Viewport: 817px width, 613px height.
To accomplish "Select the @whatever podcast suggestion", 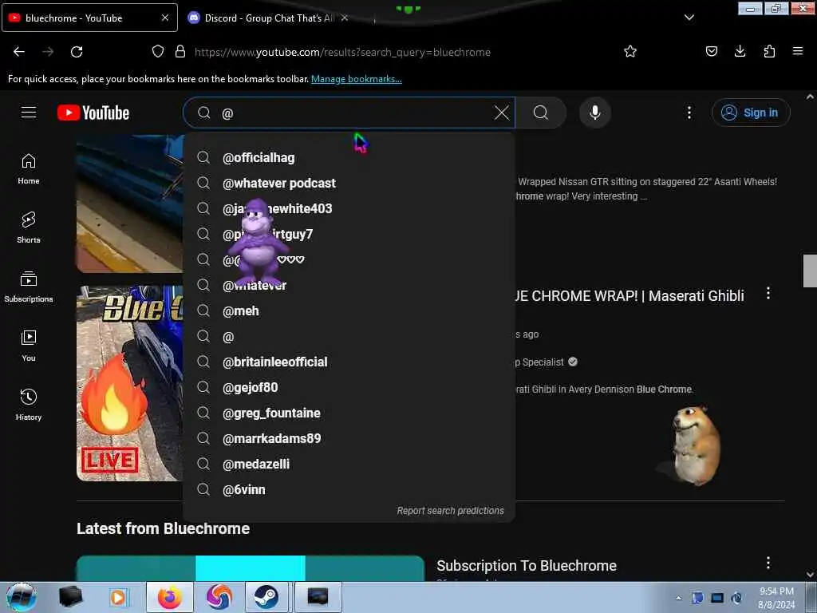I will [349, 183].
